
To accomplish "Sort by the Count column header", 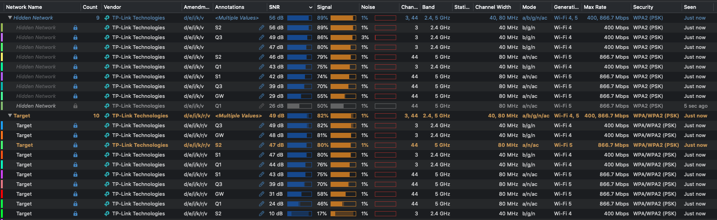I will pyautogui.click(x=90, y=7).
